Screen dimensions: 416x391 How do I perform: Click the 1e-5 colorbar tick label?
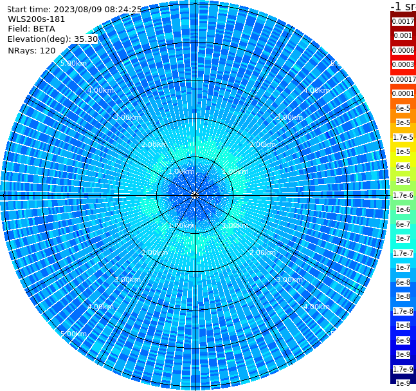(403, 151)
